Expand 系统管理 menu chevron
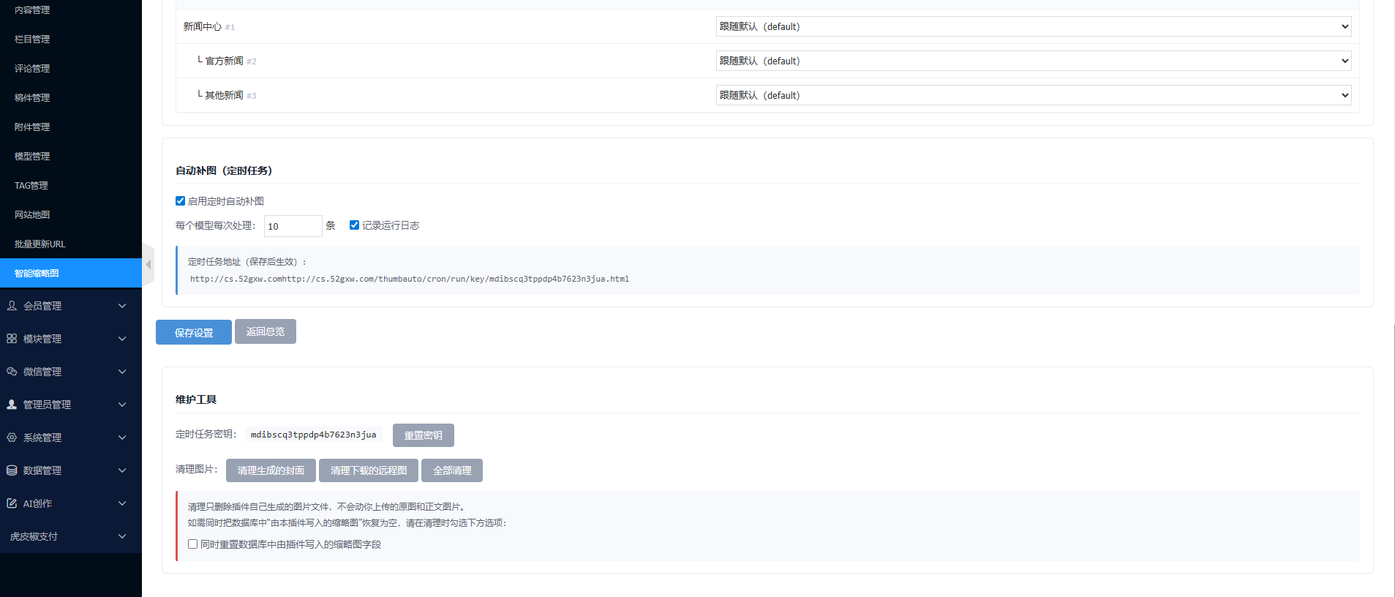The image size is (1395, 597). (122, 438)
